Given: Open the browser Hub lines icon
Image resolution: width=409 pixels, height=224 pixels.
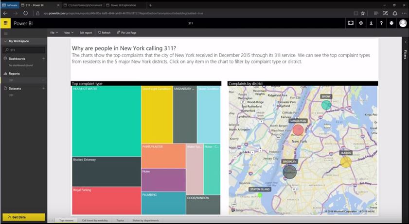Looking at the screenshot, I should click(376, 13).
